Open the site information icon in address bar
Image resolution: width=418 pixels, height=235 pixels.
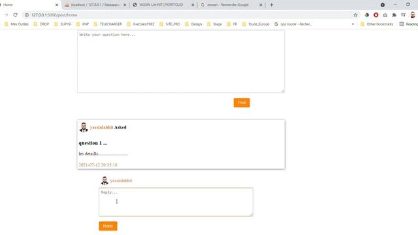(27, 15)
